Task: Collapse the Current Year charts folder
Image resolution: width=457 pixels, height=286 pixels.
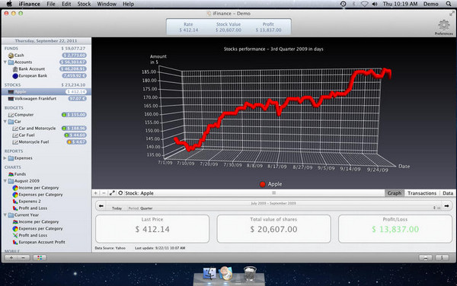Action: [x=5, y=215]
